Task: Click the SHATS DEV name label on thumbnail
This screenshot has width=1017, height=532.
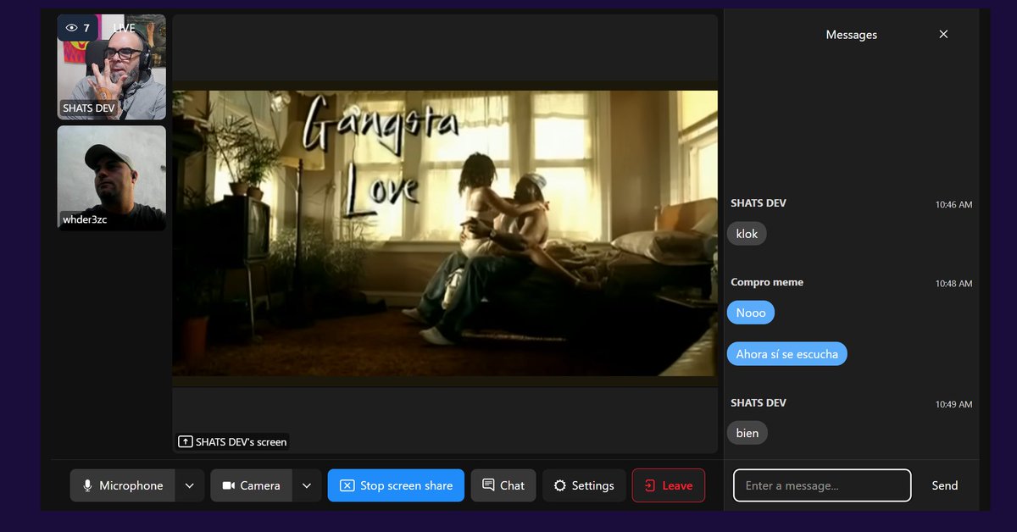Action: tap(88, 108)
